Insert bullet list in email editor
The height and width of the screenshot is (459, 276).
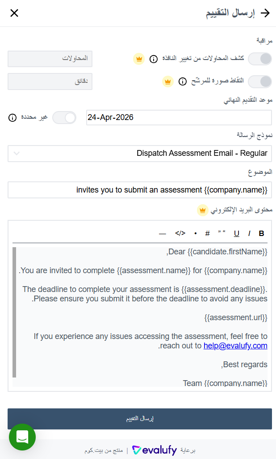pos(195,233)
